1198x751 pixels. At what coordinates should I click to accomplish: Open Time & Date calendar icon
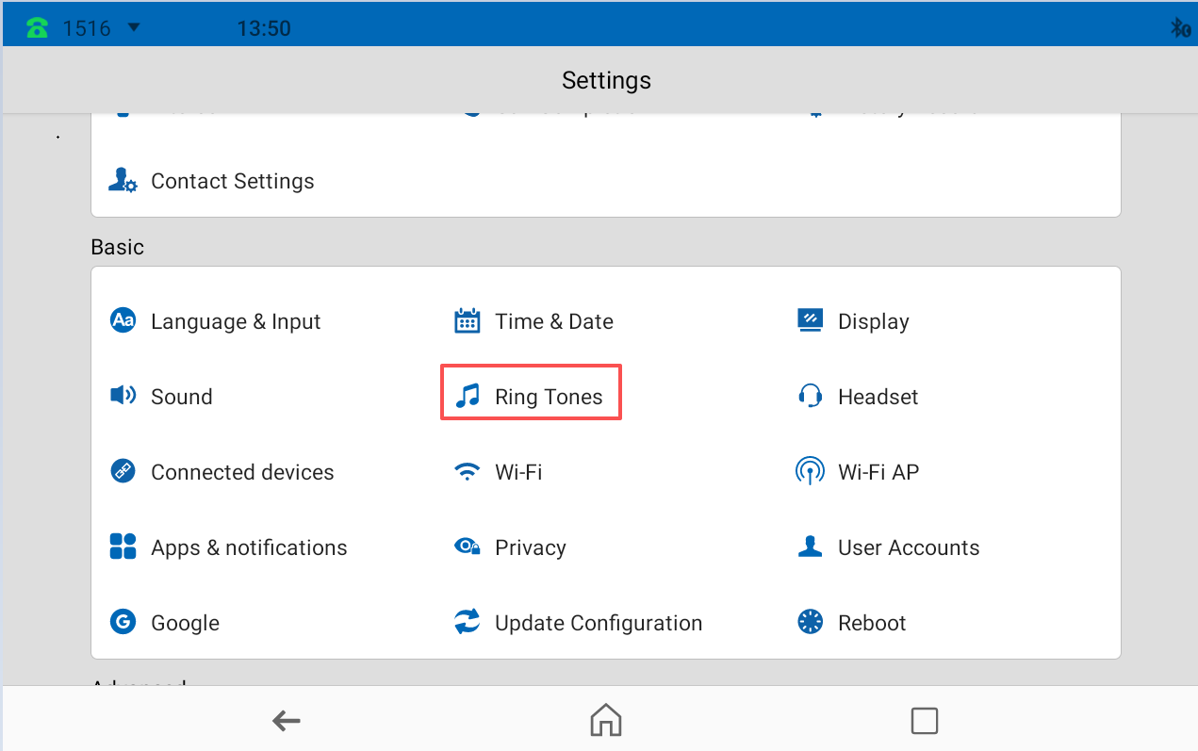468,321
